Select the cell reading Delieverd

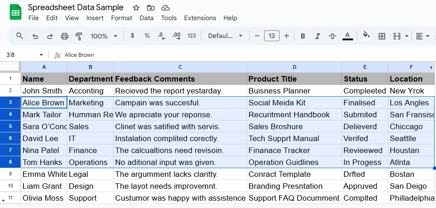(x=365, y=126)
